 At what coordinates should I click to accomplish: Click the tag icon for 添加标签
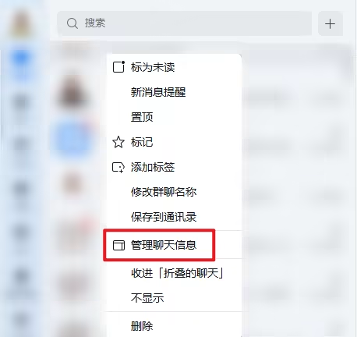pyautogui.click(x=118, y=167)
